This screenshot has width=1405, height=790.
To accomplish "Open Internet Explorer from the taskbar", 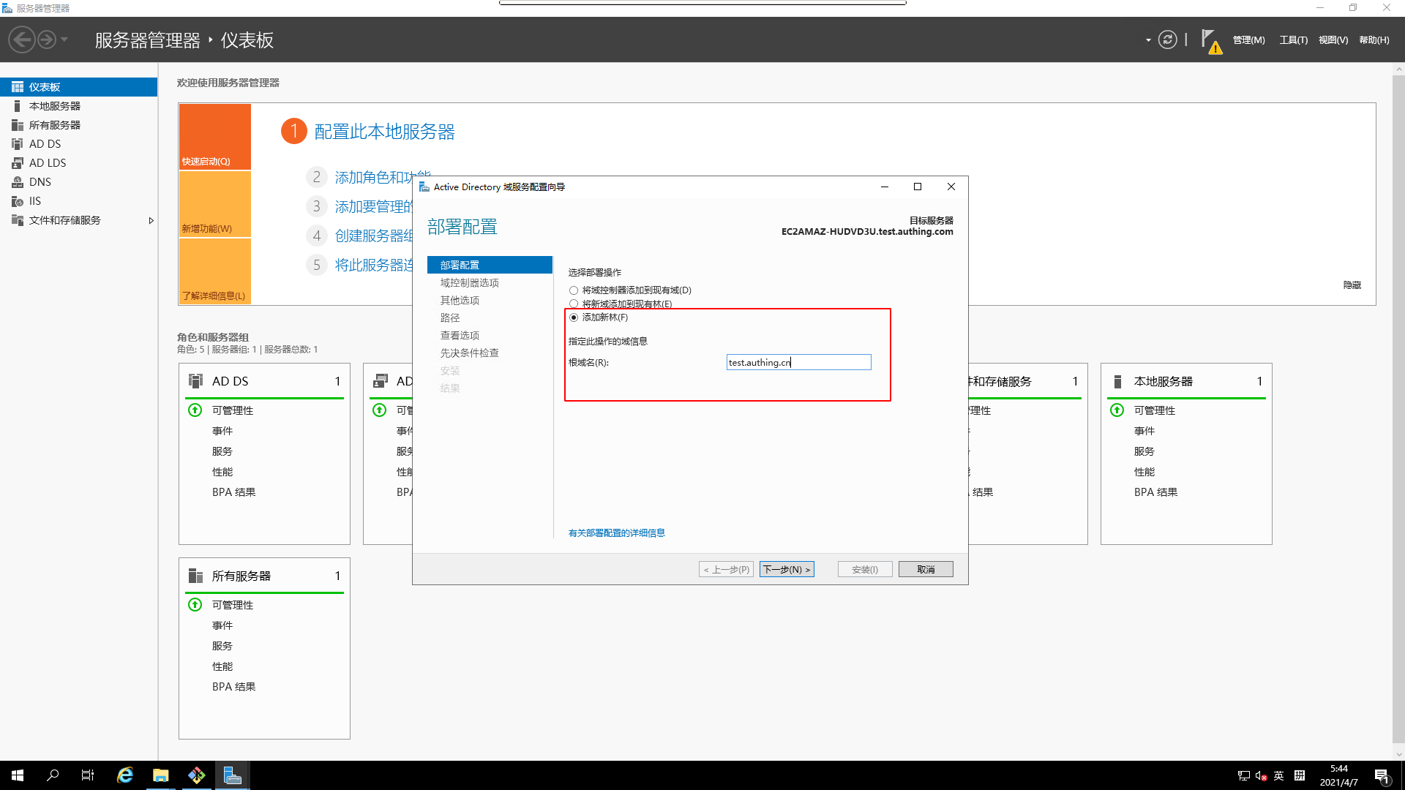I will [x=125, y=775].
